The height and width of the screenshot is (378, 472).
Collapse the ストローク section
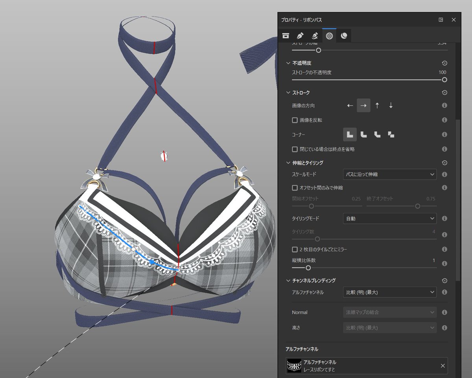click(x=288, y=93)
